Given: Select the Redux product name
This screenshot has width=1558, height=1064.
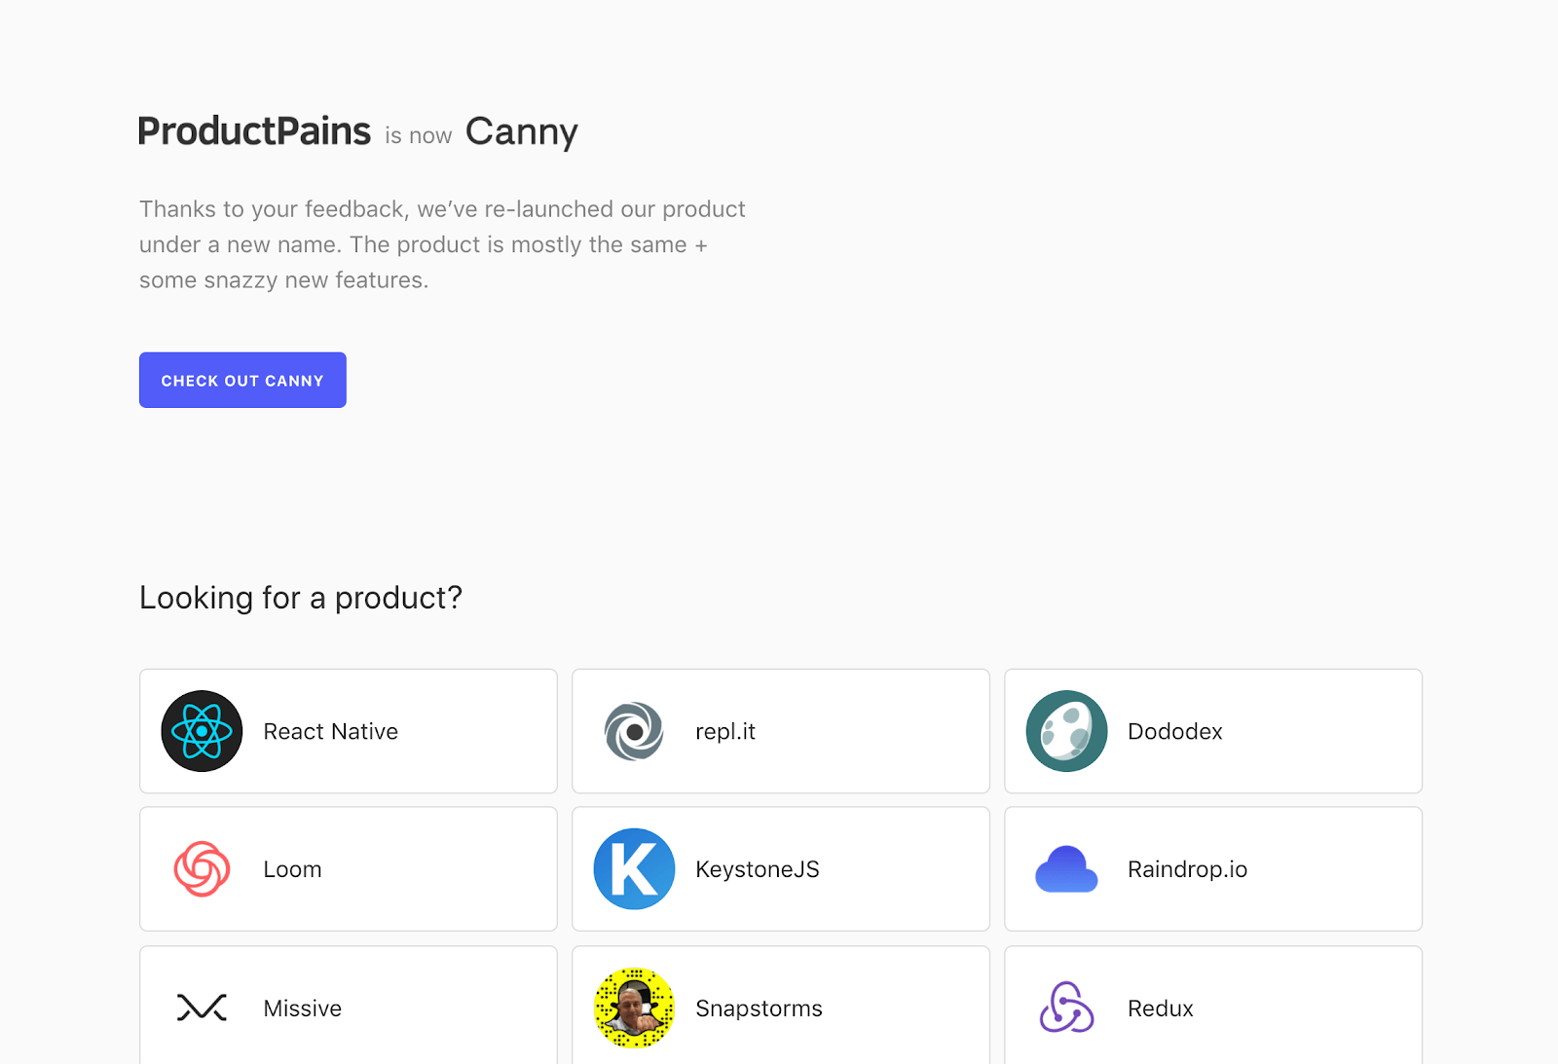Looking at the screenshot, I should (x=1161, y=1009).
